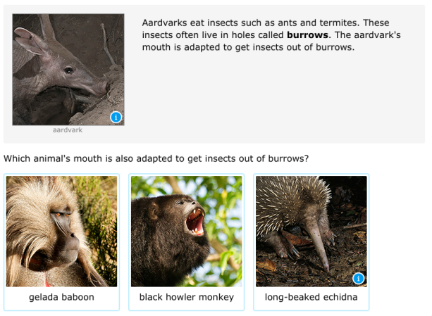
Task: Click the aardvark photo
Action: [68, 69]
